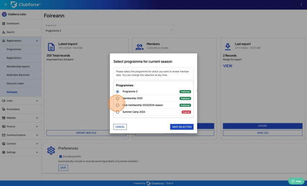Click SAVE SELECTION button
307x186 pixels.
[x=182, y=127]
